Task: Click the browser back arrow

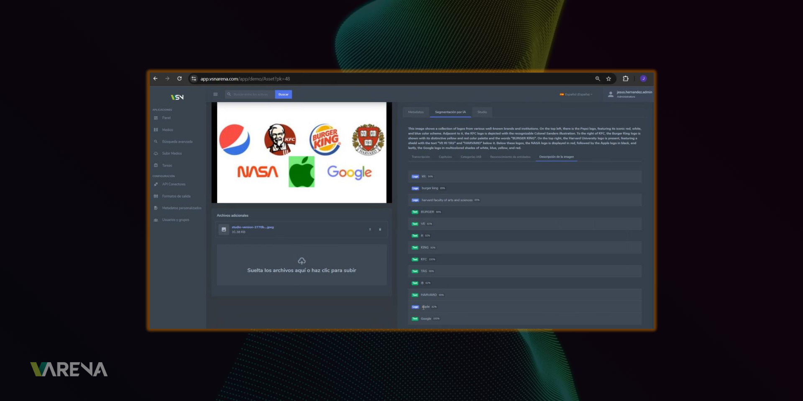Action: (x=156, y=79)
